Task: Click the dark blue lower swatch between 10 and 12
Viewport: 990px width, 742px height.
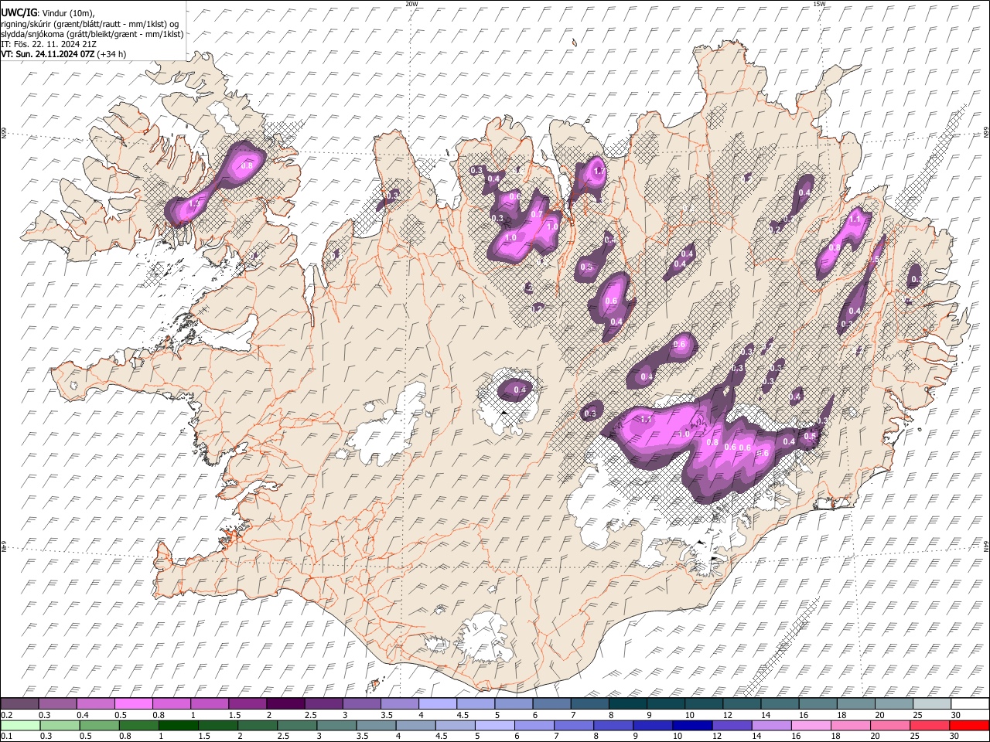Action: pos(694,725)
